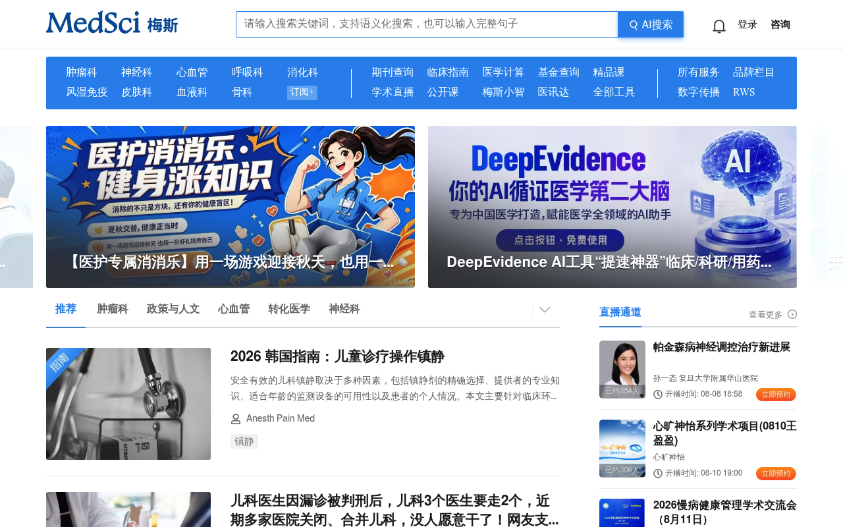Open 风湿免疫 department link
Screen dimensions: 843x527
click(87, 92)
